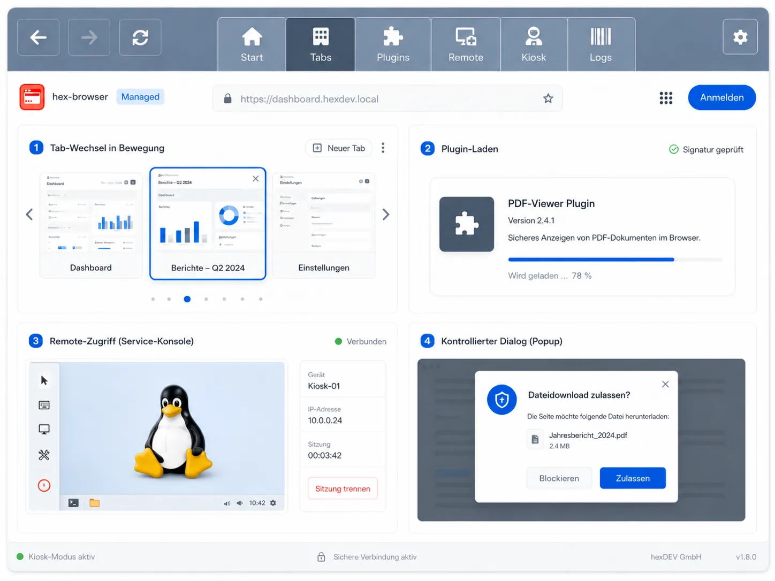Bookmark the page with the star icon
775x581 pixels.
[548, 98]
